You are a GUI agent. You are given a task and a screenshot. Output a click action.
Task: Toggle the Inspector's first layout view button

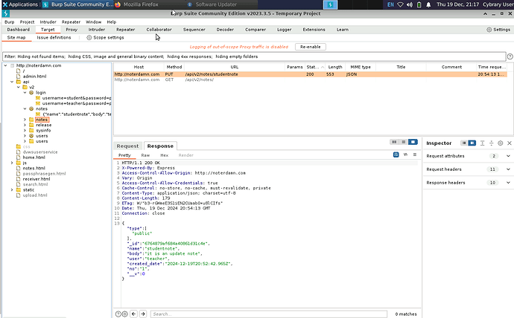point(463,143)
